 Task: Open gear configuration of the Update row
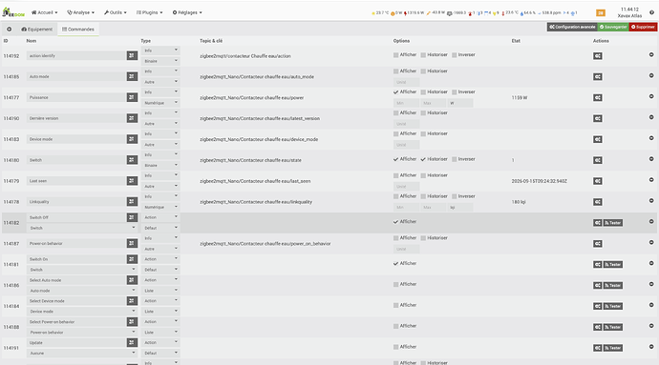(598, 348)
